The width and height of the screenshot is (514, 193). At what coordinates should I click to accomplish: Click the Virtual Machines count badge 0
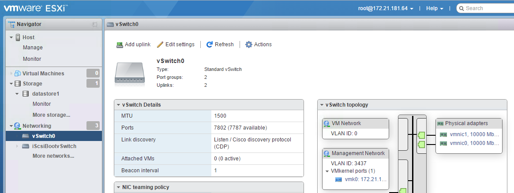[x=93, y=73]
